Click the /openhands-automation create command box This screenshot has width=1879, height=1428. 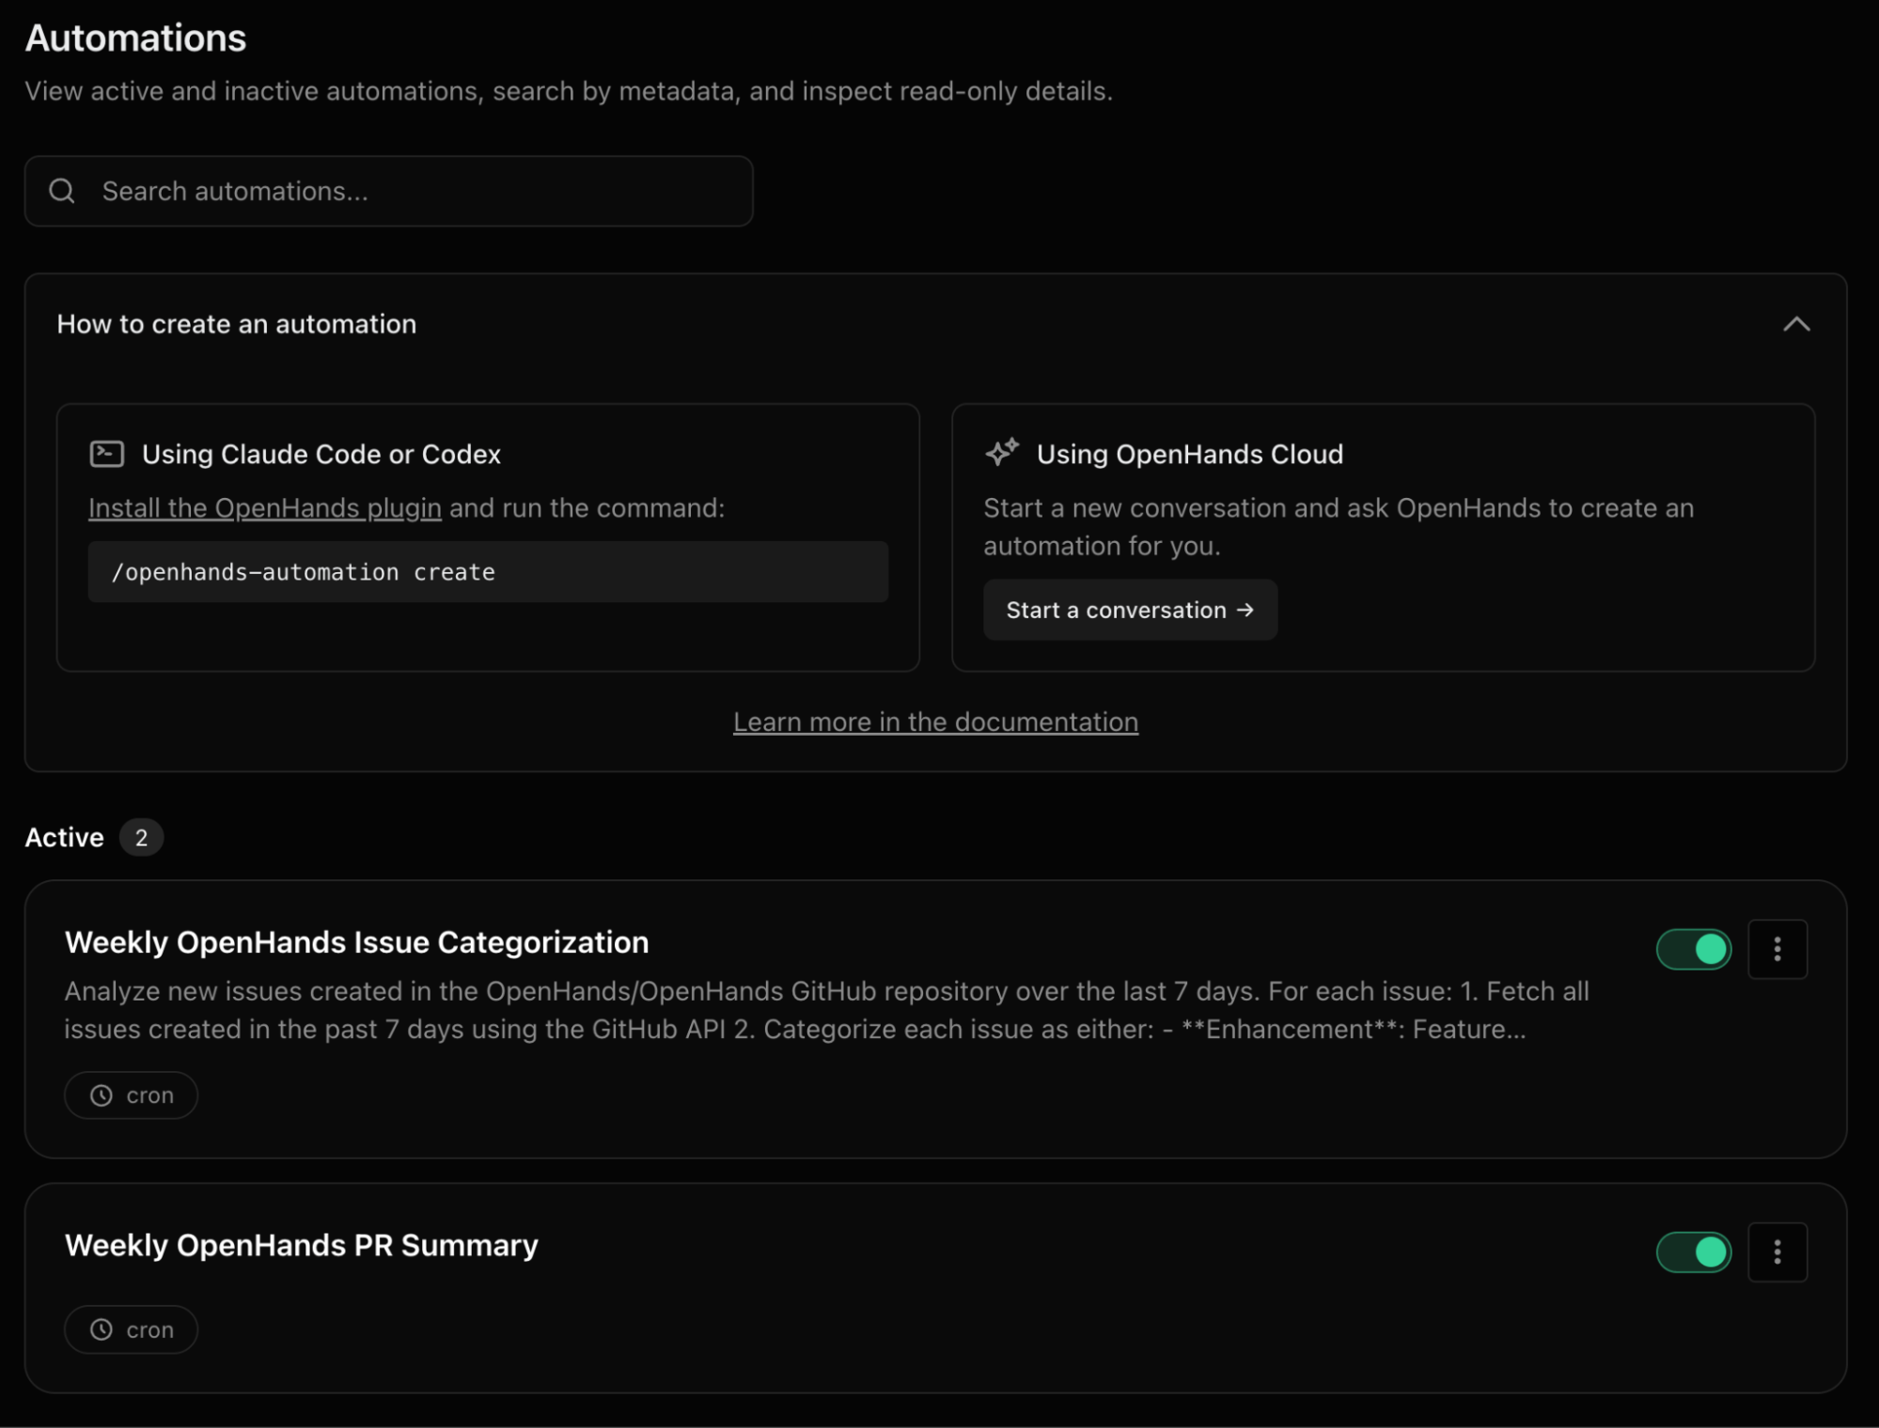[x=488, y=571]
